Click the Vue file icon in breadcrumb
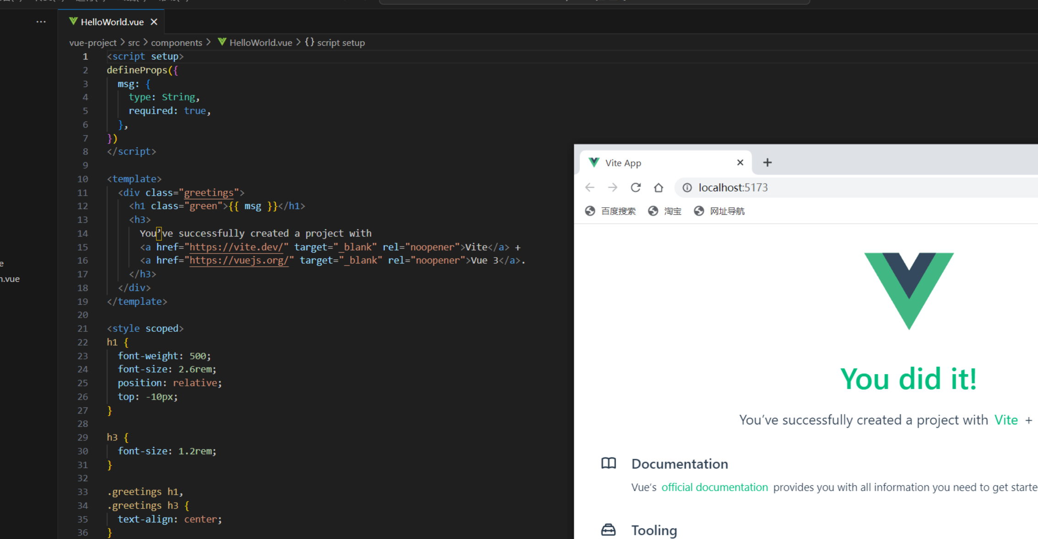Image resolution: width=1038 pixels, height=539 pixels. [222, 42]
